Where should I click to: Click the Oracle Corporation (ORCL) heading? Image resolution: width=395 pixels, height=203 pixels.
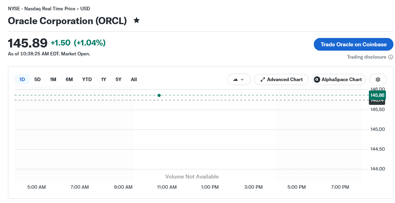point(67,21)
